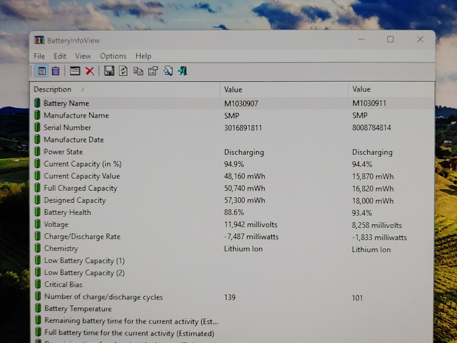457x343 pixels.
Task: Refresh battery data with the refresh icon
Action: [123, 71]
